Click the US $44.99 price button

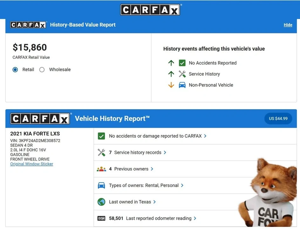click(x=278, y=119)
